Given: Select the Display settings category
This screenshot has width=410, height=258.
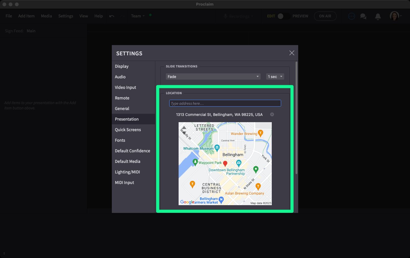Looking at the screenshot, I should coord(133,66).
